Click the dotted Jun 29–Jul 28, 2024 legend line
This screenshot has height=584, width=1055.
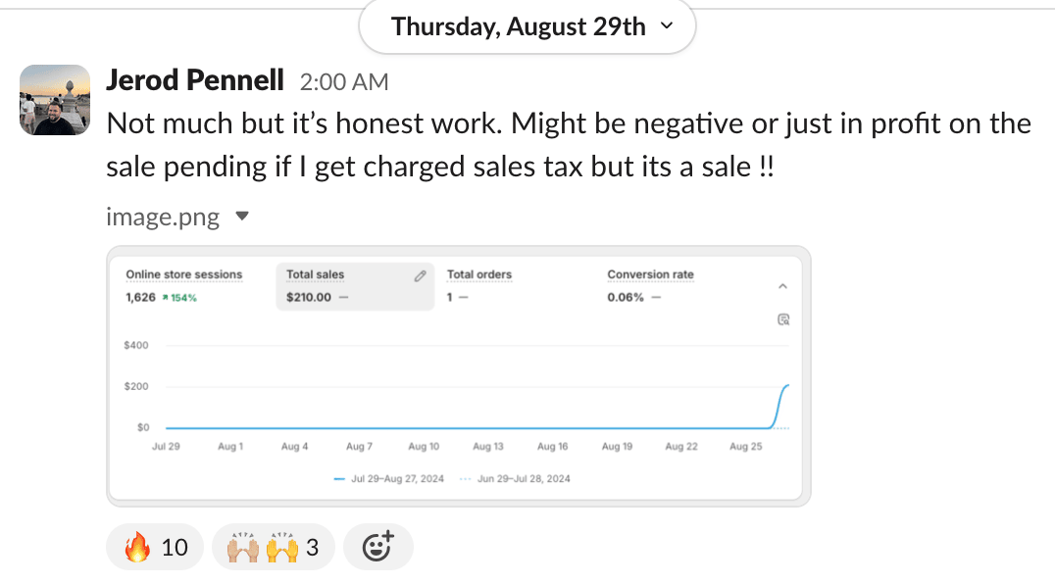pos(465,479)
